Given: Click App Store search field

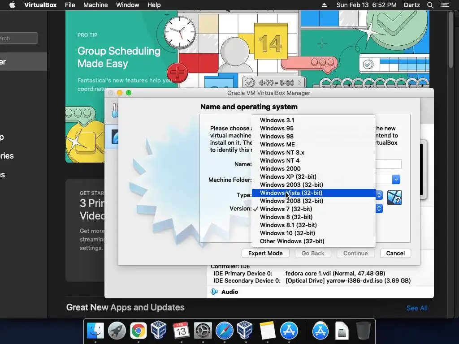Looking at the screenshot, I should pyautogui.click(x=19, y=39).
